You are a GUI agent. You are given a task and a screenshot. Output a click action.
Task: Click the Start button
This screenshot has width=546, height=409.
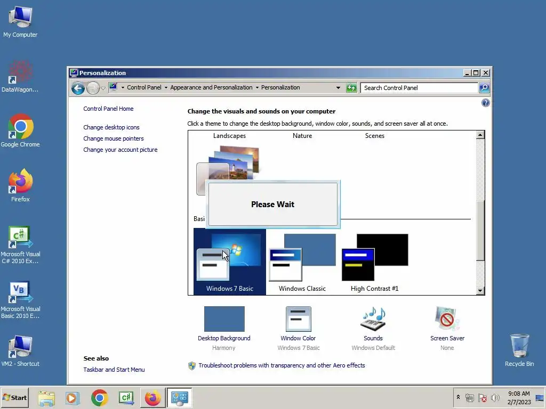14,397
